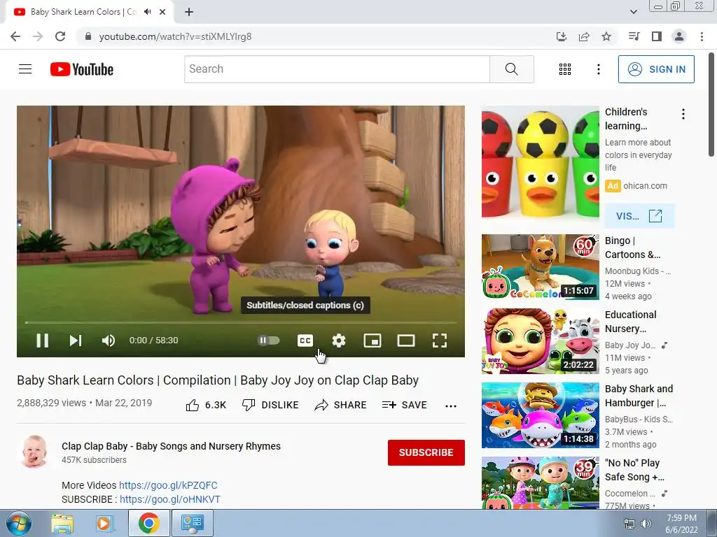Open Clap Clap Baby channel name link

[171, 446]
